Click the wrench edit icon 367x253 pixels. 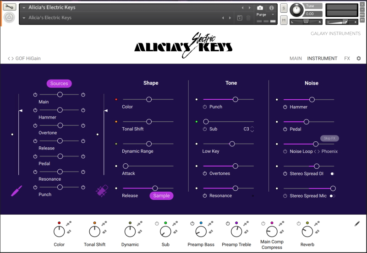[x=10, y=7]
